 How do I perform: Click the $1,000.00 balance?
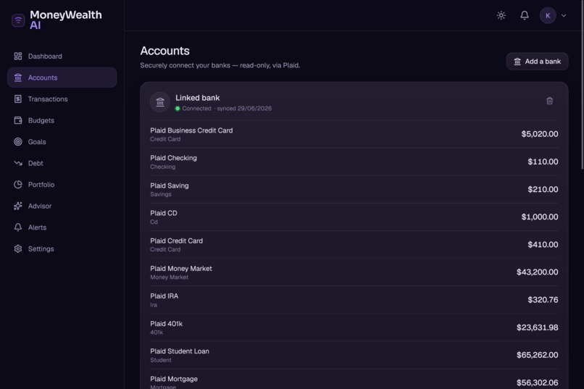tap(540, 217)
